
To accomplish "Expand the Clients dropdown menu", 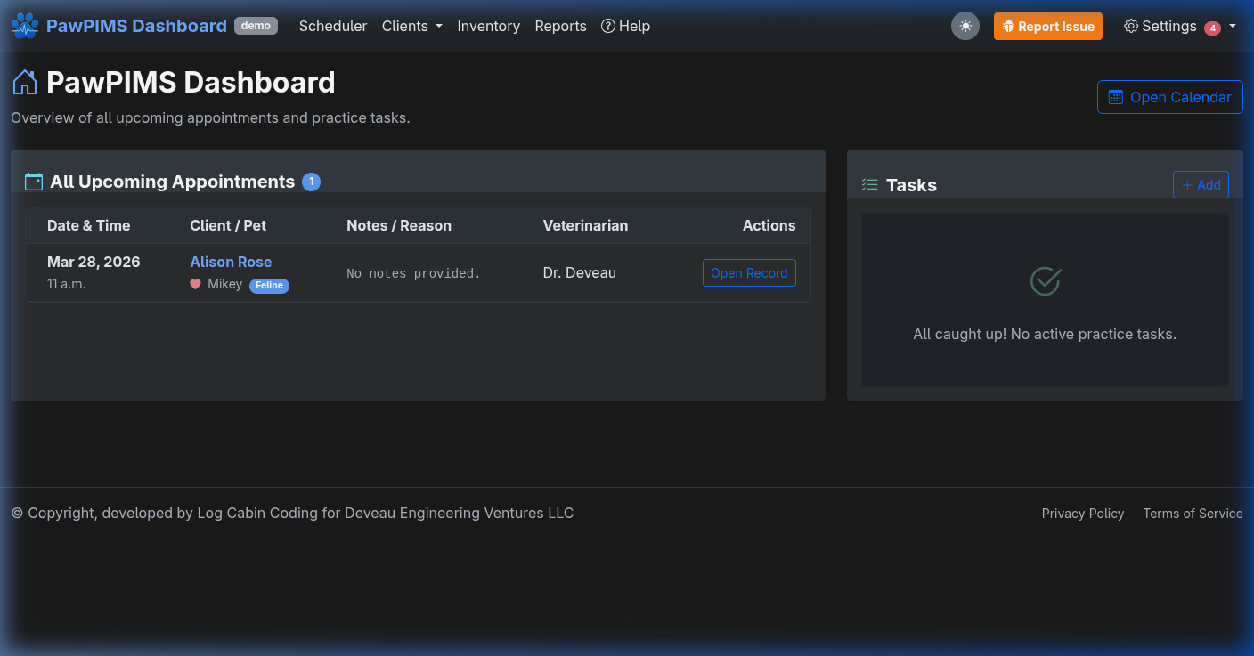I will [412, 26].
